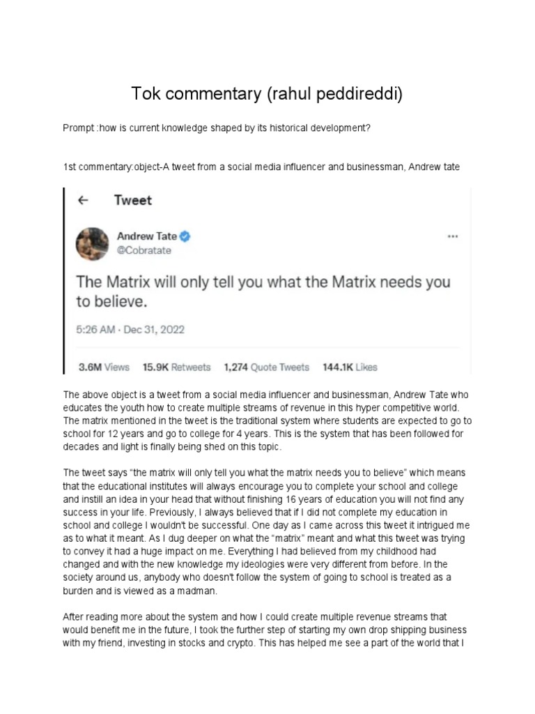Click the tweet text about the Matrix

(262, 291)
